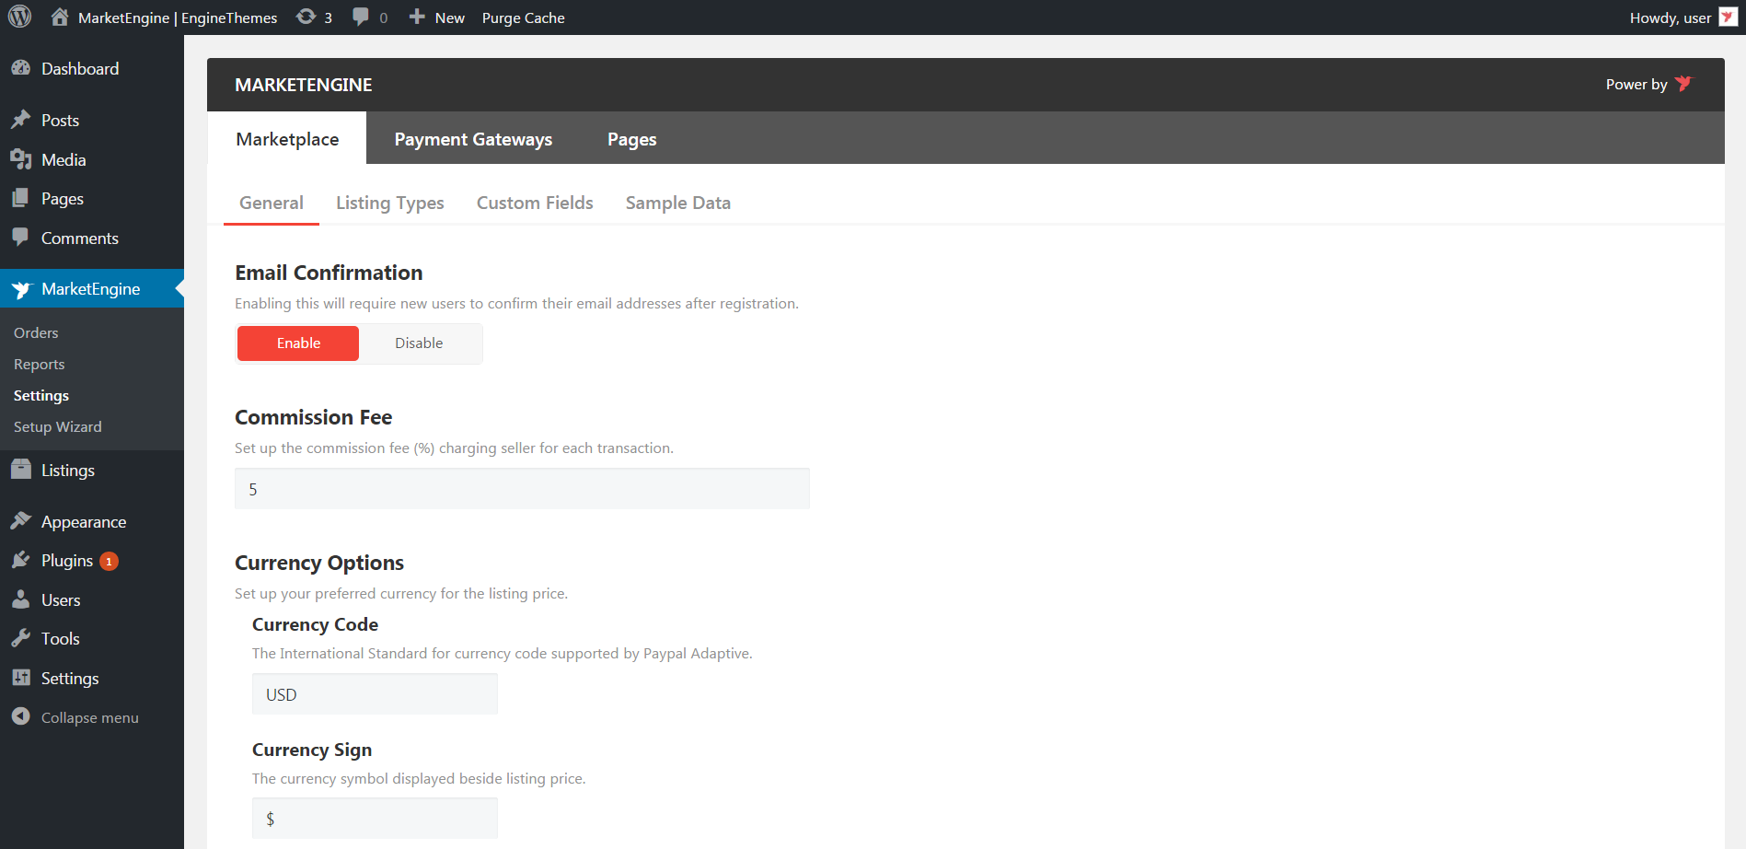
Task: Open the comments bubble icon in admin bar
Action: [361, 17]
